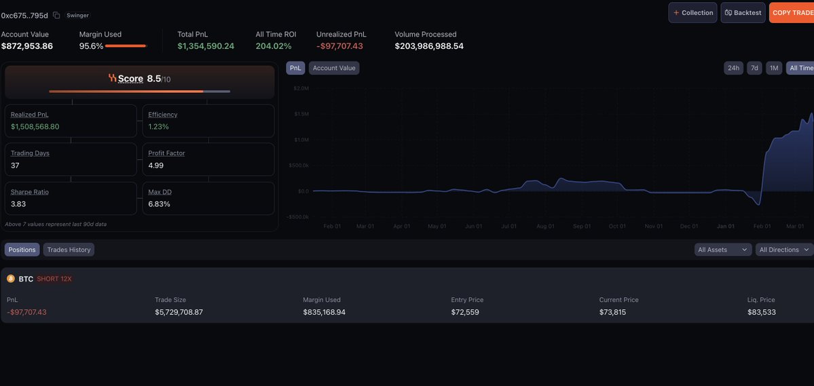The image size is (814, 386).
Task: Click the top Unrealized PnL -$97,707.43 value
Action: [339, 46]
